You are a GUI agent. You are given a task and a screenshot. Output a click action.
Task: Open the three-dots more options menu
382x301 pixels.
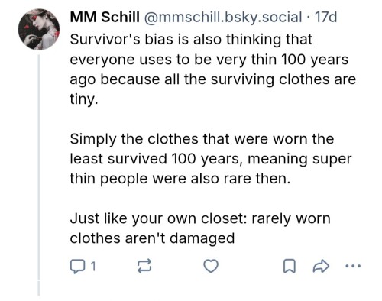353,266
